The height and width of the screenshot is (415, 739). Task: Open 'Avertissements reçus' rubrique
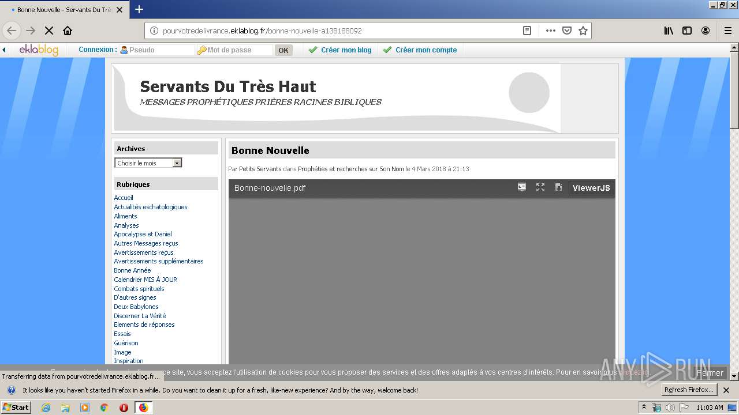point(144,252)
